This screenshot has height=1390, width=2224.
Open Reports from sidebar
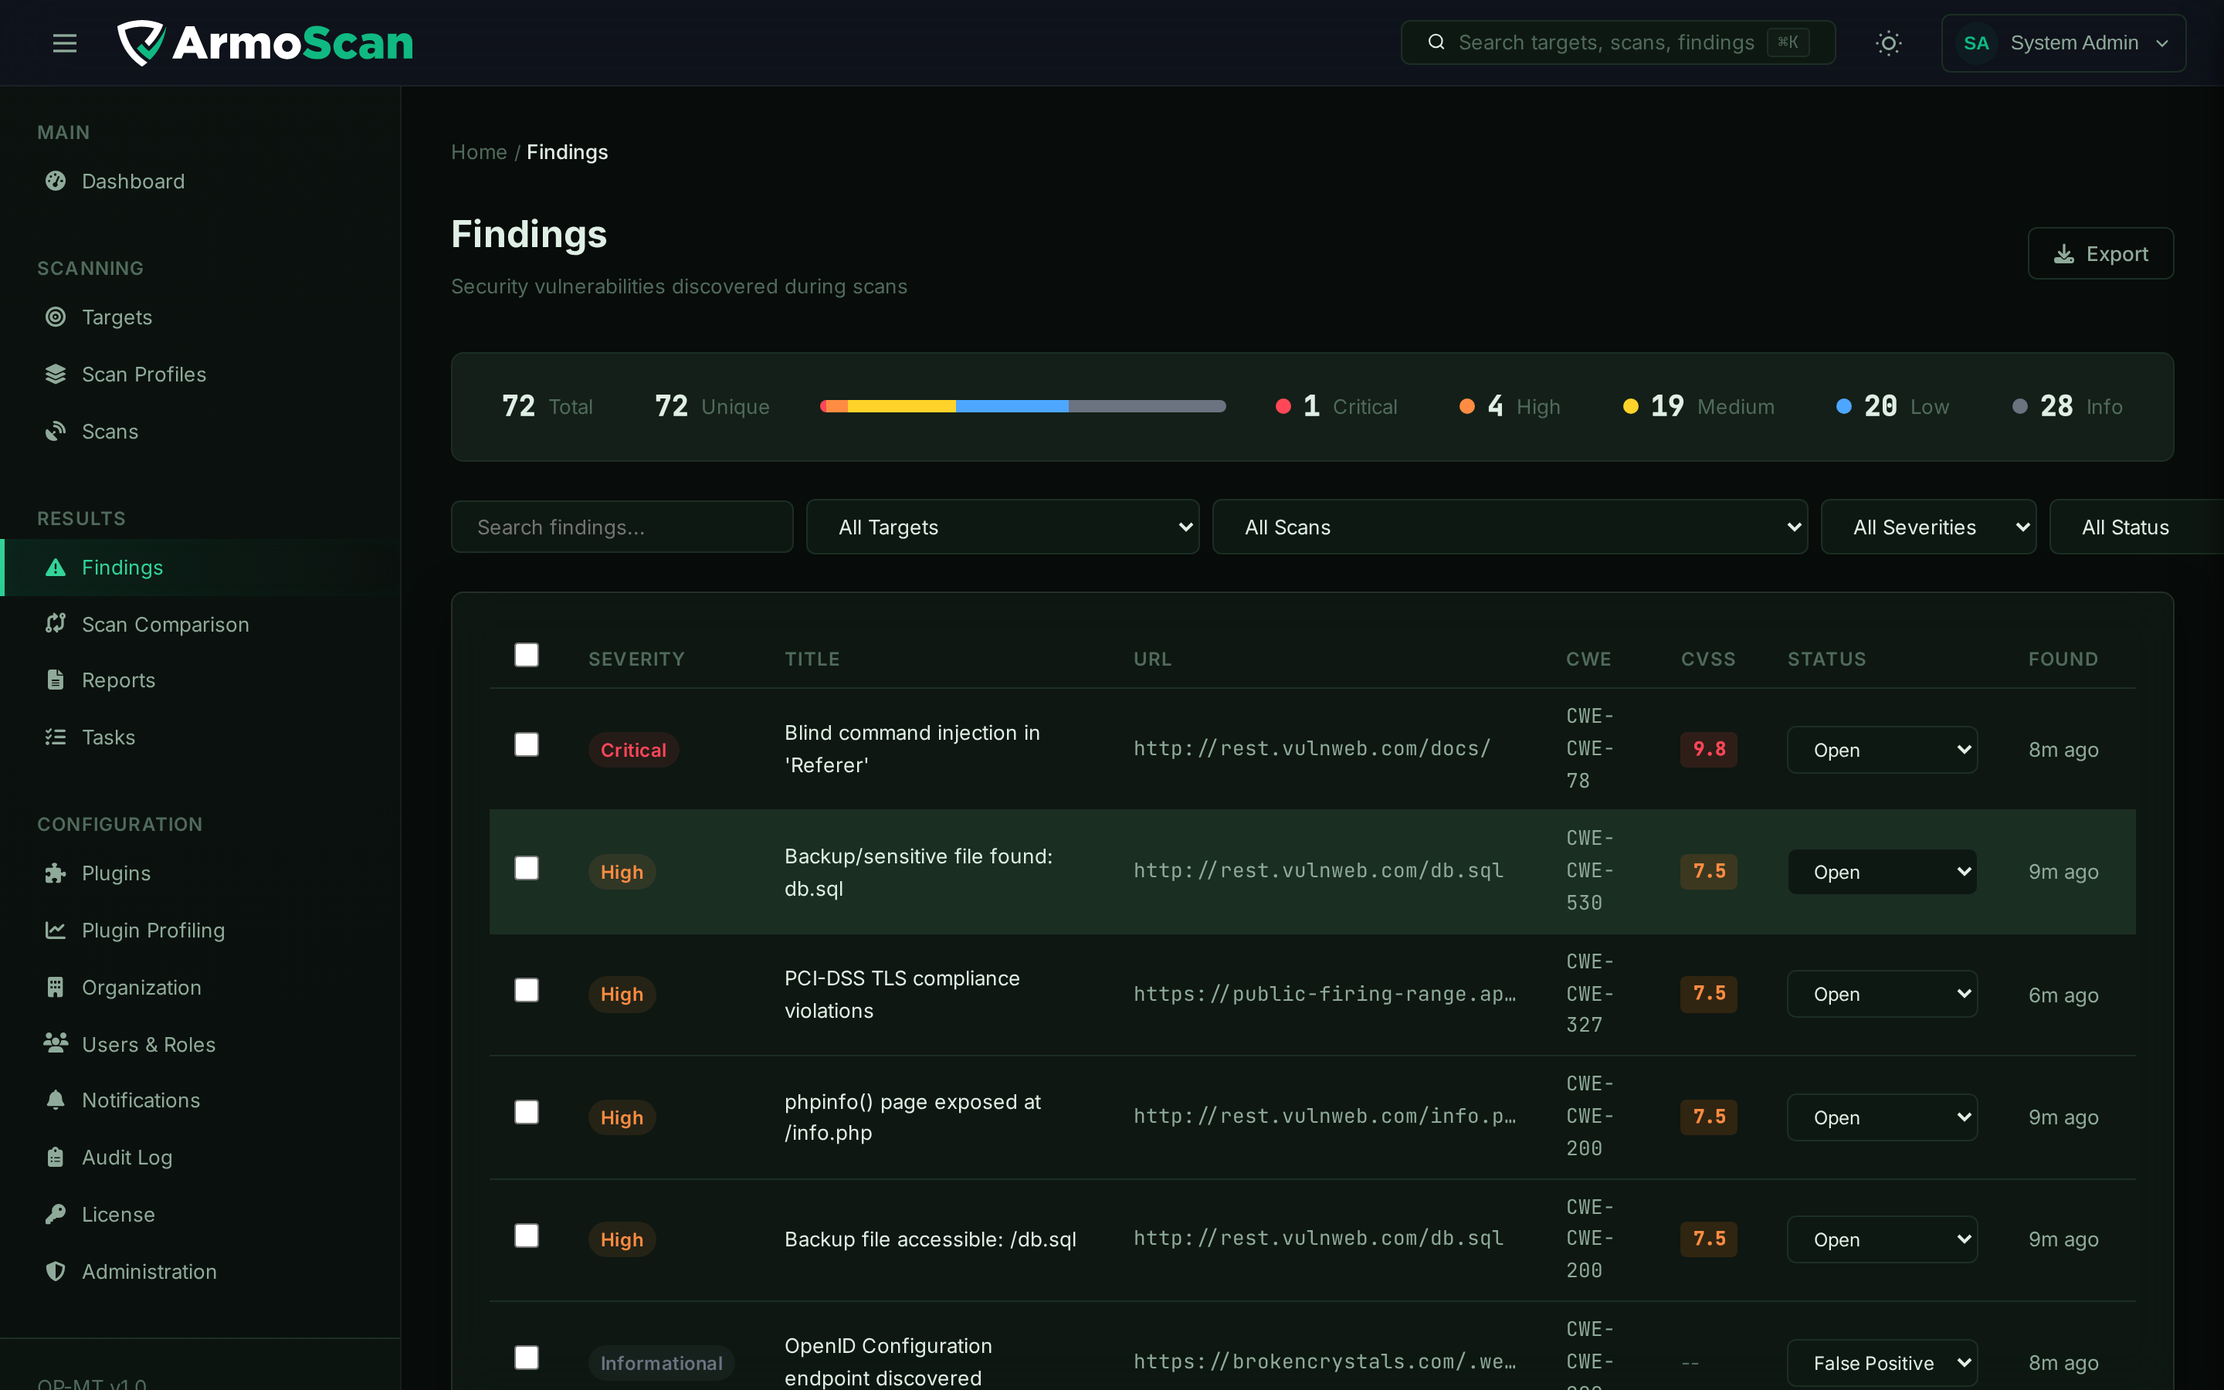click(x=200, y=680)
